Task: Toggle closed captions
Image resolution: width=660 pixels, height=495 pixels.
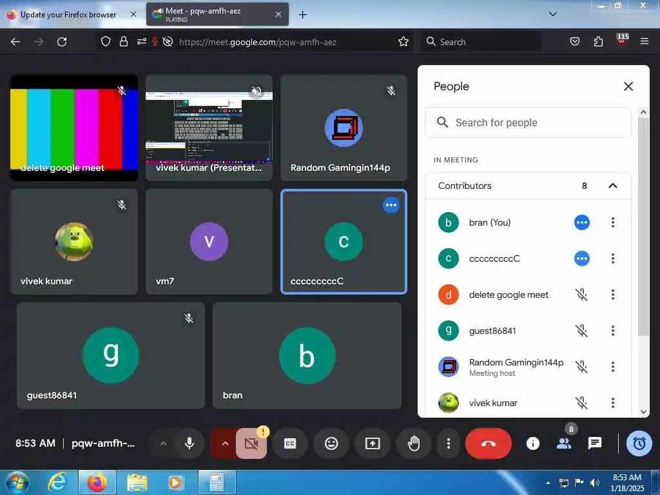Action: [290, 443]
